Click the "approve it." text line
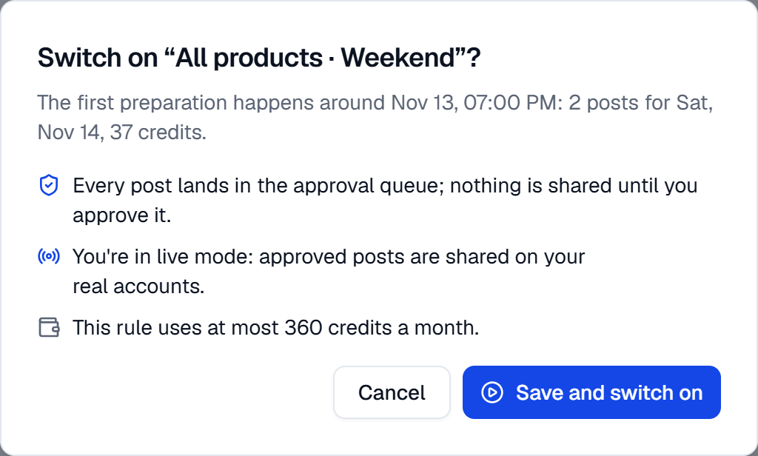Image resolution: width=758 pixels, height=456 pixels. click(x=122, y=215)
